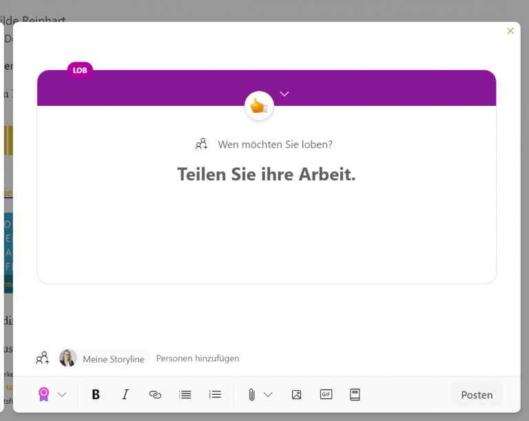
Task: Click the book-shaped toolbar icon
Action: [355, 394]
